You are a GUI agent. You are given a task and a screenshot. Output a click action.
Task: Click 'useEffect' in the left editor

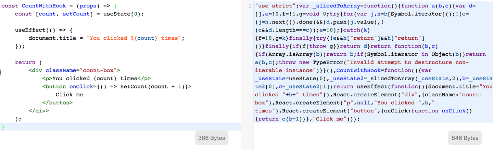pos(30,30)
